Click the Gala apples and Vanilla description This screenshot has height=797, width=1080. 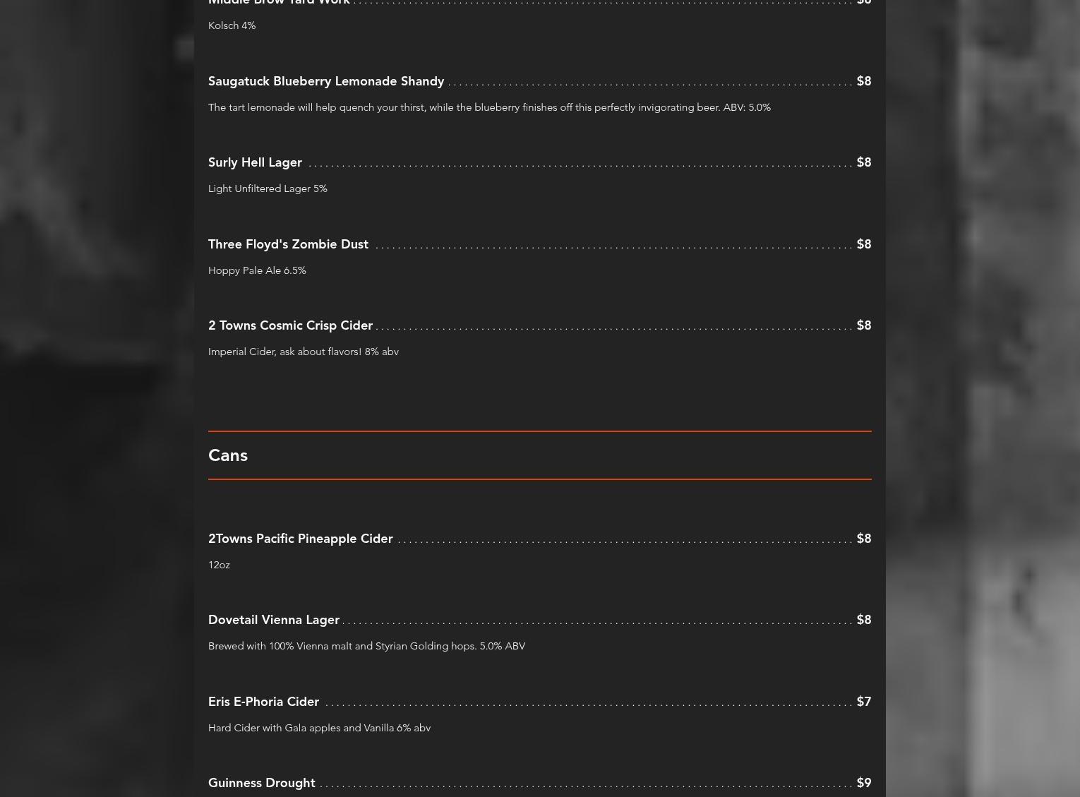(x=319, y=728)
